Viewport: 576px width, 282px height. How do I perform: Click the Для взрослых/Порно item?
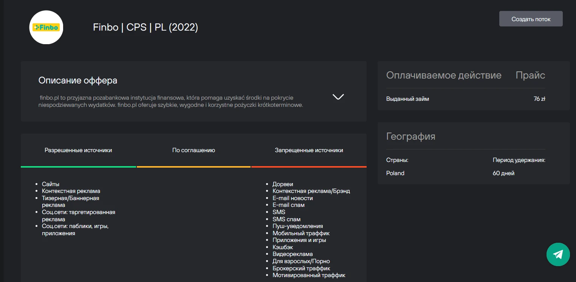point(301,261)
